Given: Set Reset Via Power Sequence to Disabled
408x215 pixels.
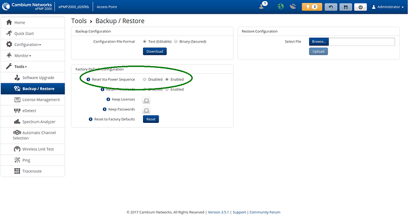Looking at the screenshot, I should [x=145, y=79].
